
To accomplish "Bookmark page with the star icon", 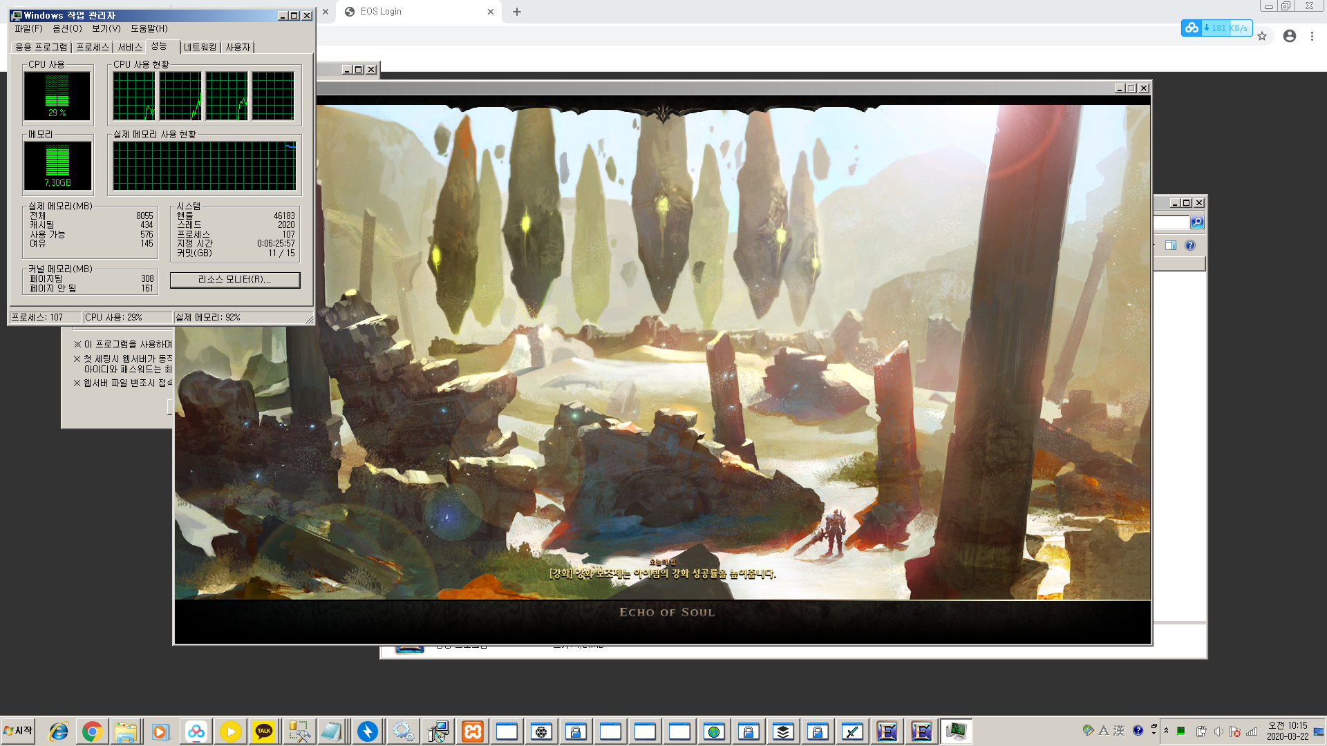I will 1262,36.
